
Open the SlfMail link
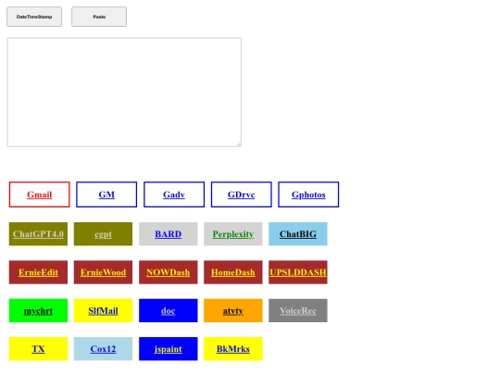(x=103, y=310)
